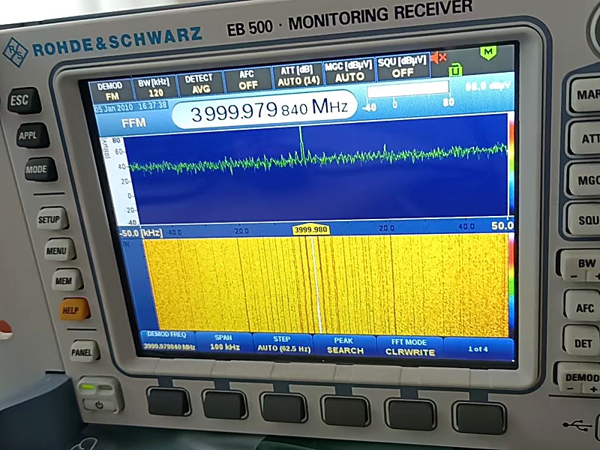Push the physical APPL key
600x450 pixels.
32,136
